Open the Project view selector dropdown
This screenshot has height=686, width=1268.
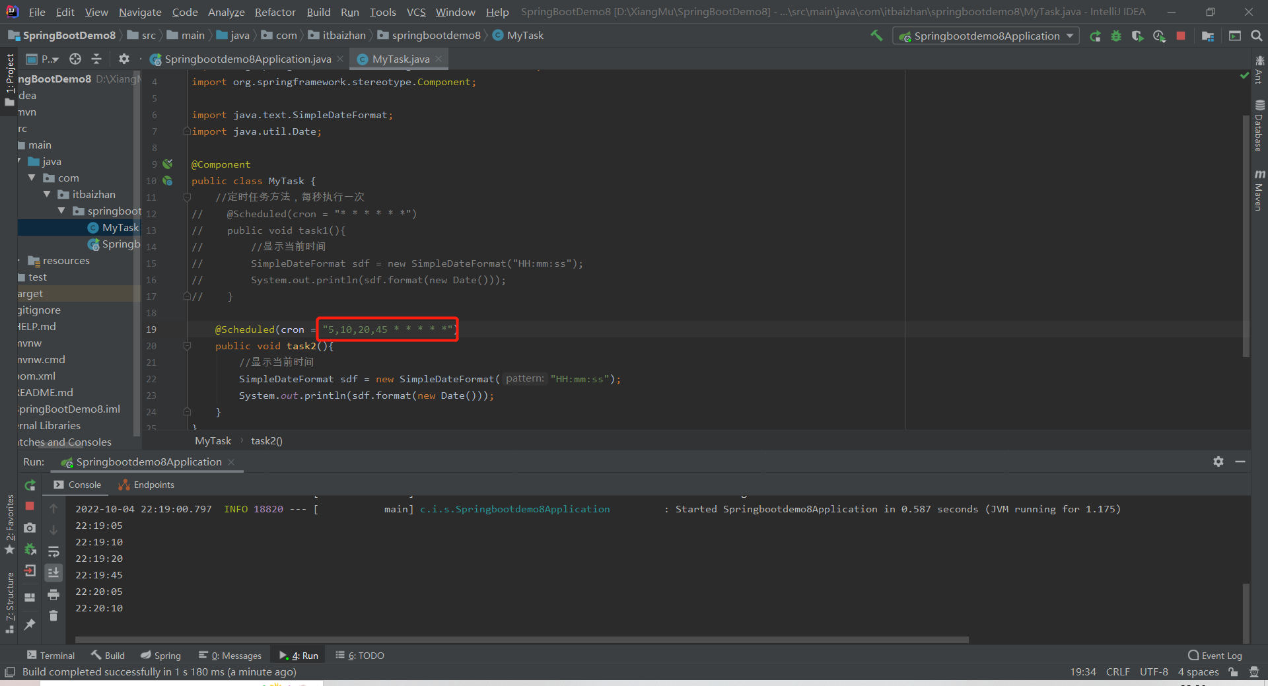click(x=43, y=59)
